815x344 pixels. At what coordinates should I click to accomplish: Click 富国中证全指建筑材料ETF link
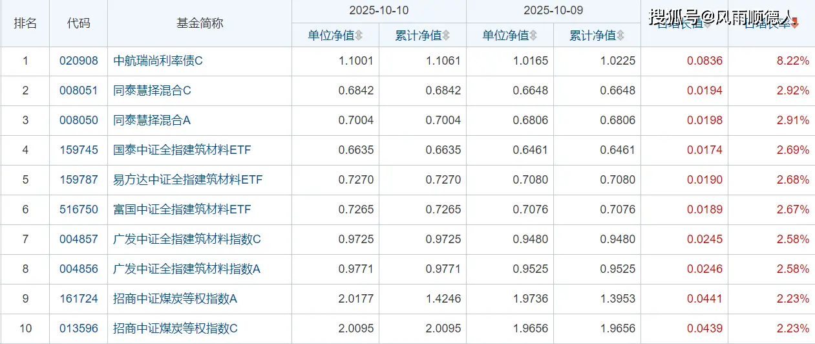[x=182, y=210]
